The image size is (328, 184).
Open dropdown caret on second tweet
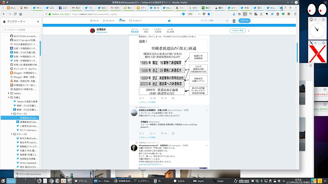207,110
